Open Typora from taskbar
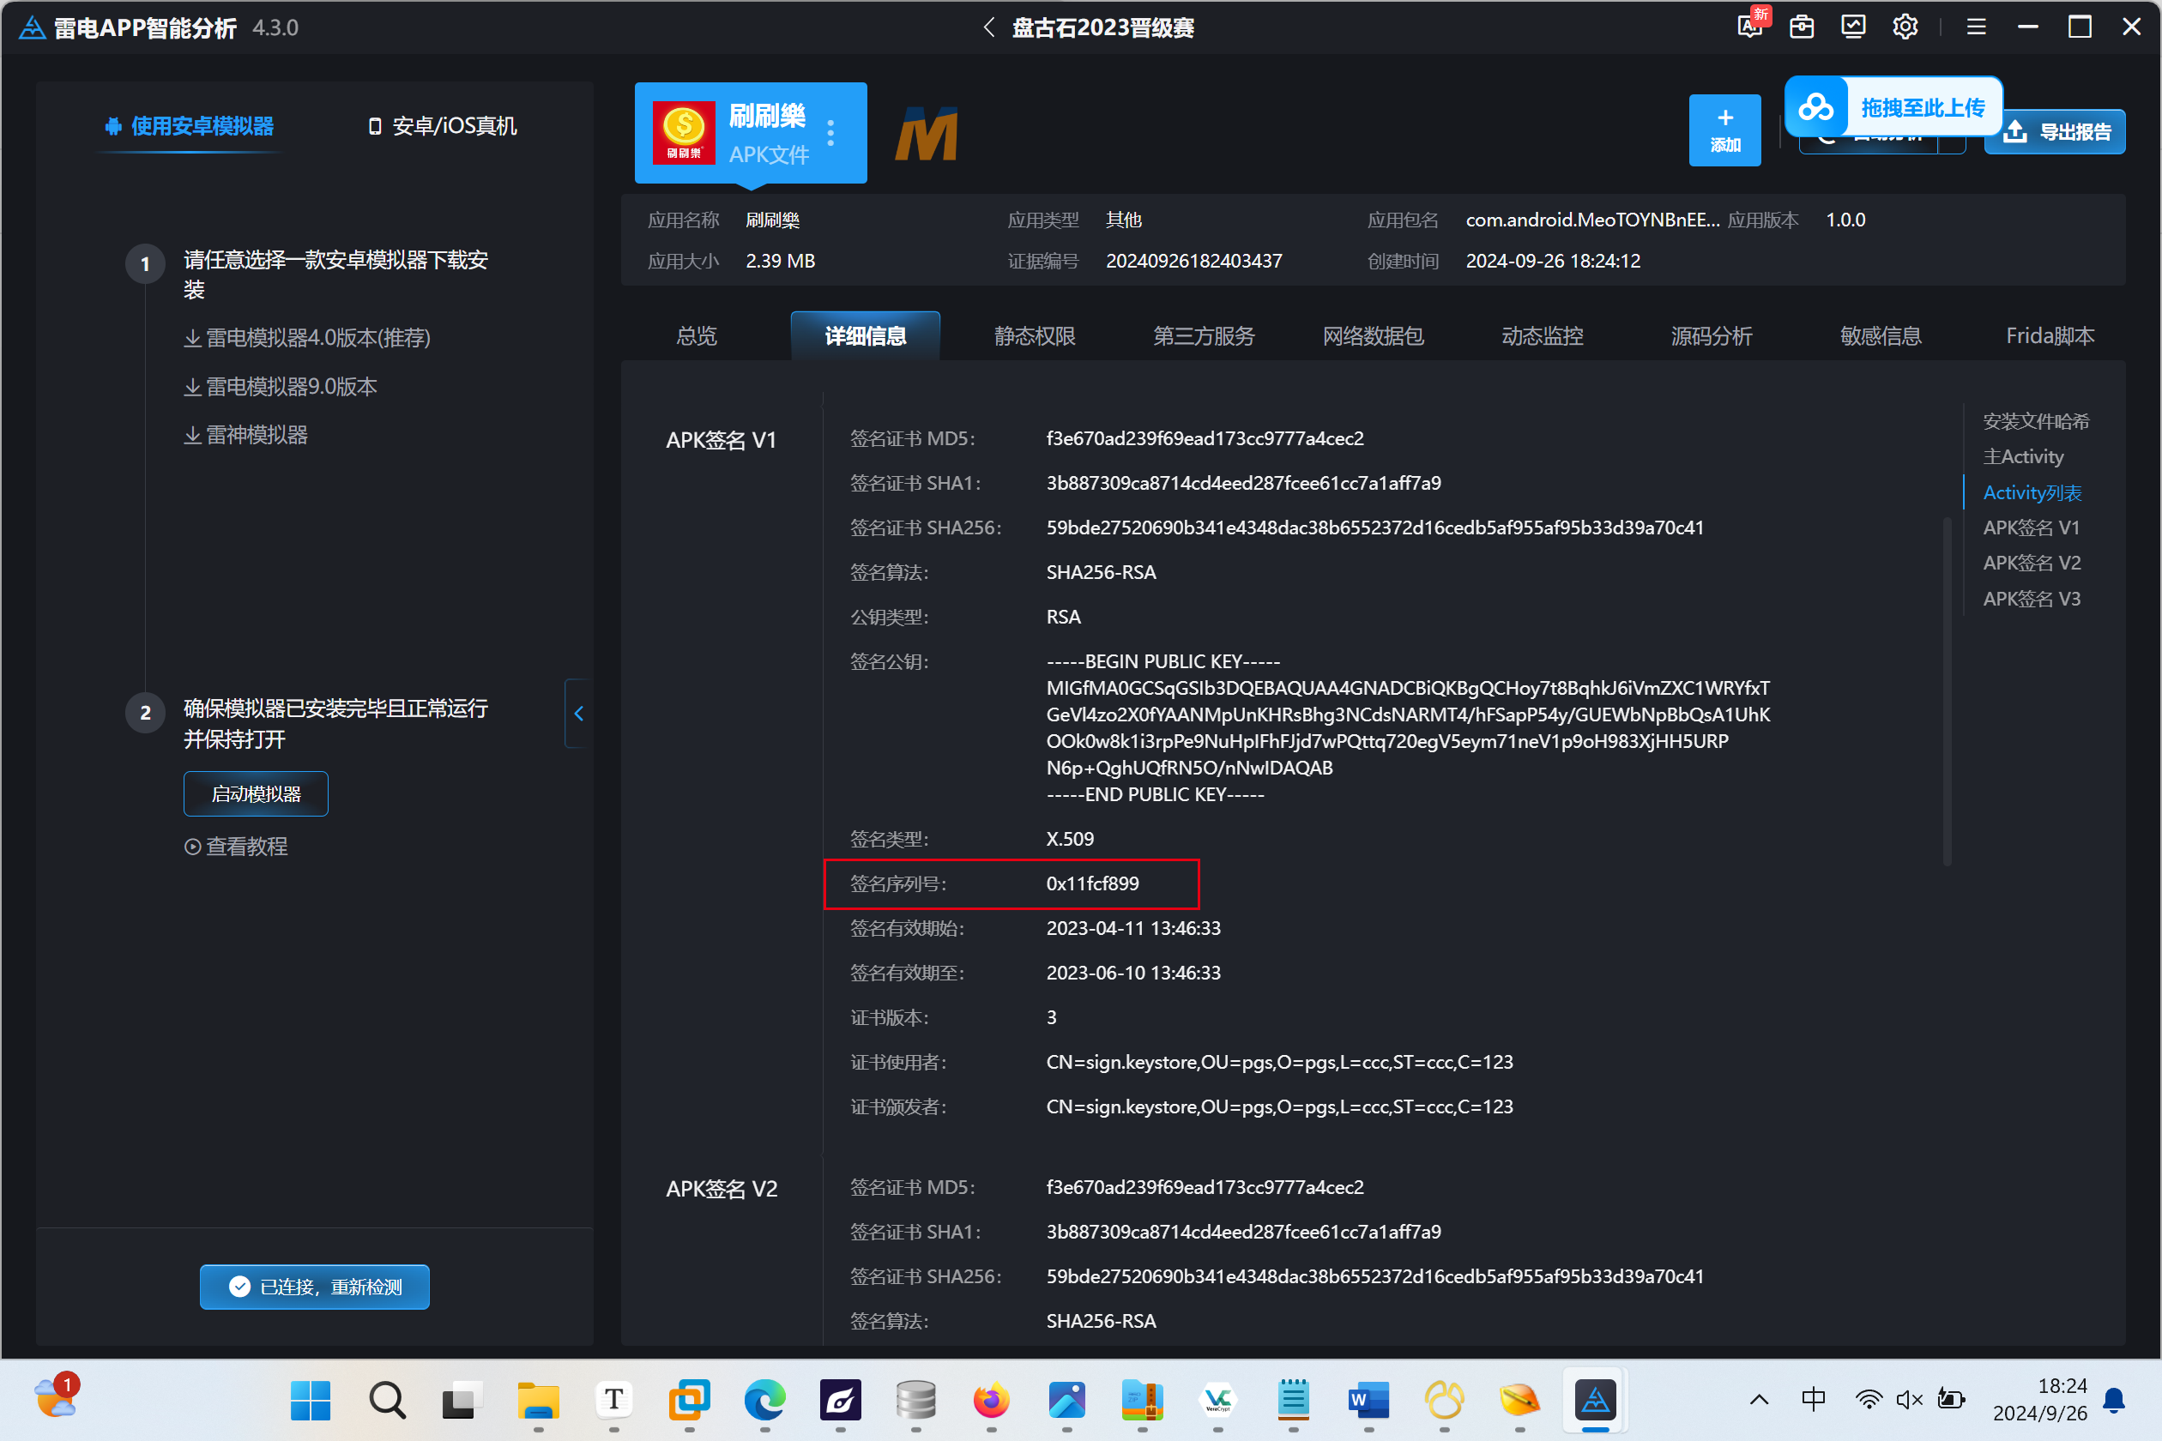 (x=613, y=1401)
